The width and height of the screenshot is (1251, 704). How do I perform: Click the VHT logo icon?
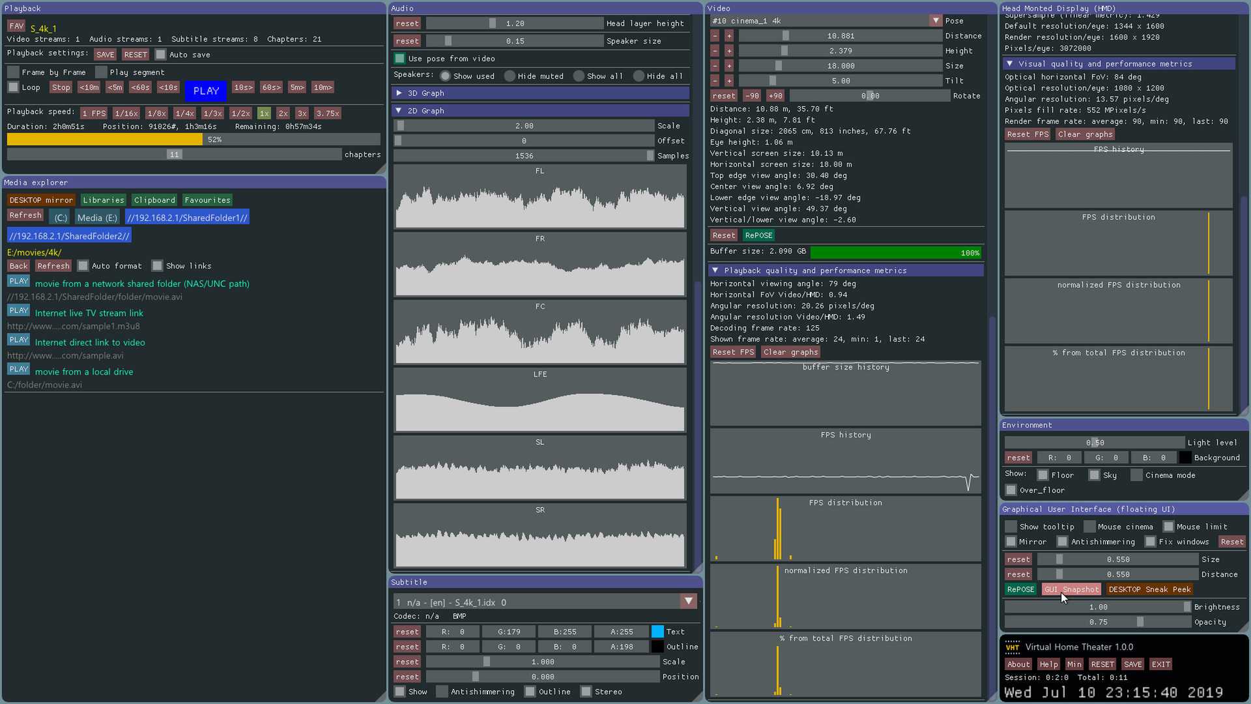click(1013, 647)
